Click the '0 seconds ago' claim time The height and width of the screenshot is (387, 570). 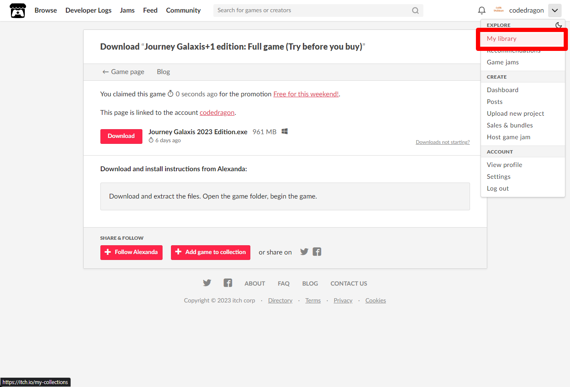[196, 94]
